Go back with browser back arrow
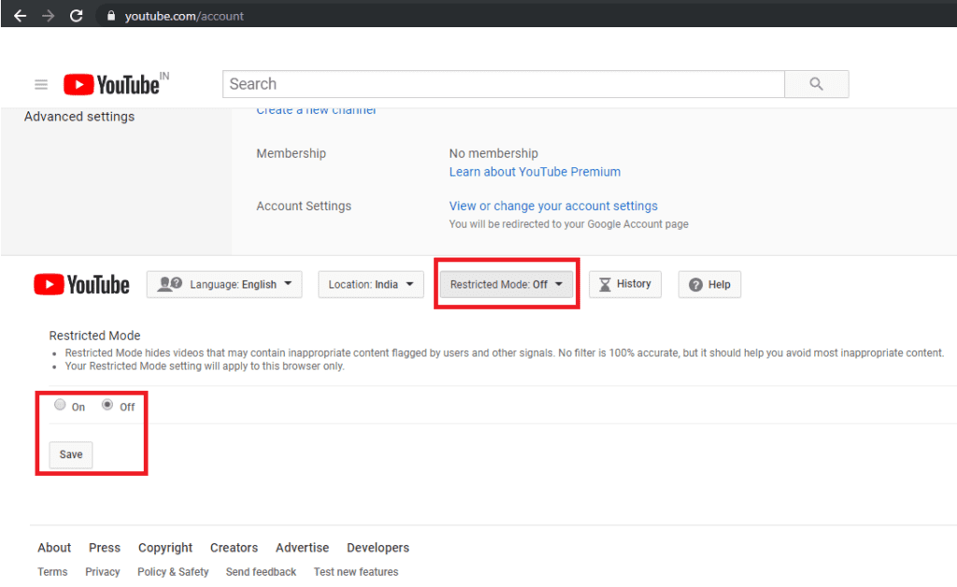Image resolution: width=957 pixels, height=587 pixels. coord(21,16)
